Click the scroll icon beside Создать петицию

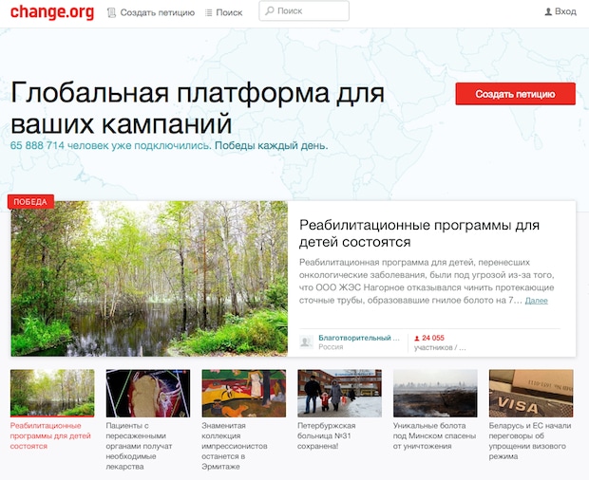(111, 12)
